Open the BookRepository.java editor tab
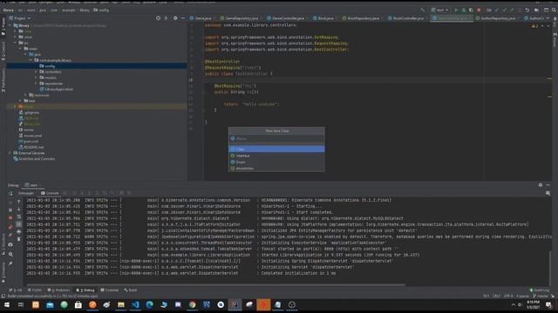The image size is (558, 313). click(x=360, y=18)
